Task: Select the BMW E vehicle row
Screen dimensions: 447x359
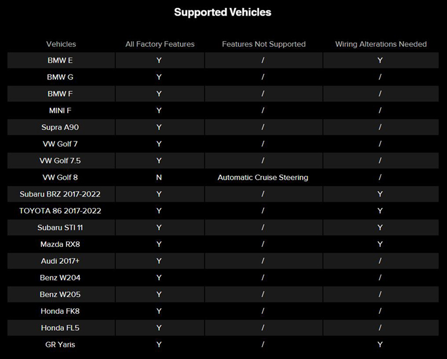Action: click(223, 60)
